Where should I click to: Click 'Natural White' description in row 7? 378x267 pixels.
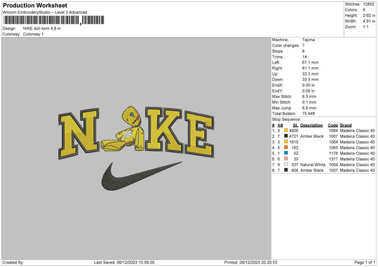pyautogui.click(x=313, y=165)
